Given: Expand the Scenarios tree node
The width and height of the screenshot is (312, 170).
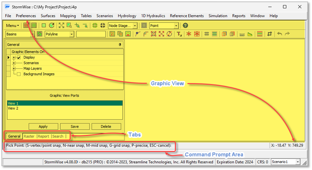Looking at the screenshot, I should [14, 63].
